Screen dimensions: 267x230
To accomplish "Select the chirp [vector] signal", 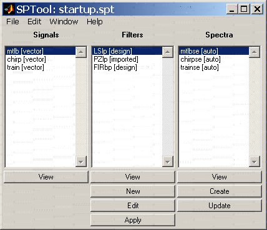I will point(41,59).
